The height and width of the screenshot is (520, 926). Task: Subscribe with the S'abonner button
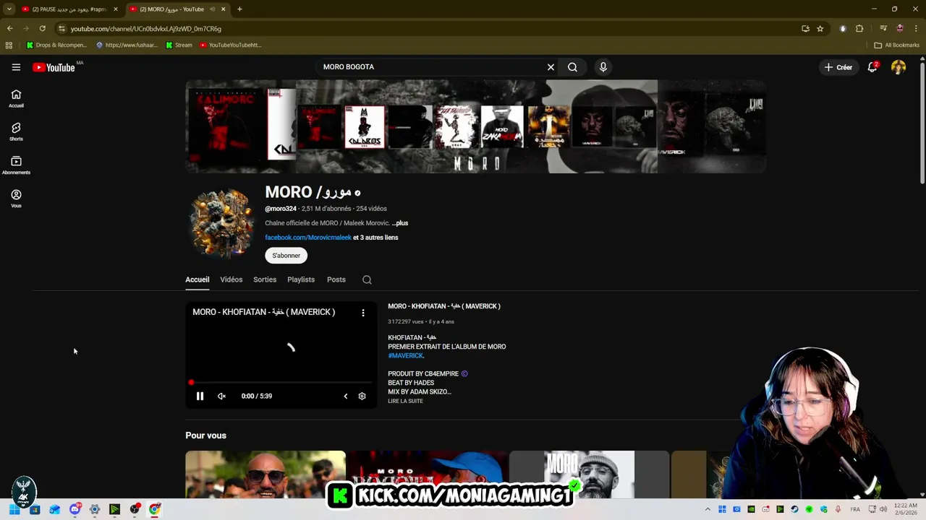coord(286,256)
